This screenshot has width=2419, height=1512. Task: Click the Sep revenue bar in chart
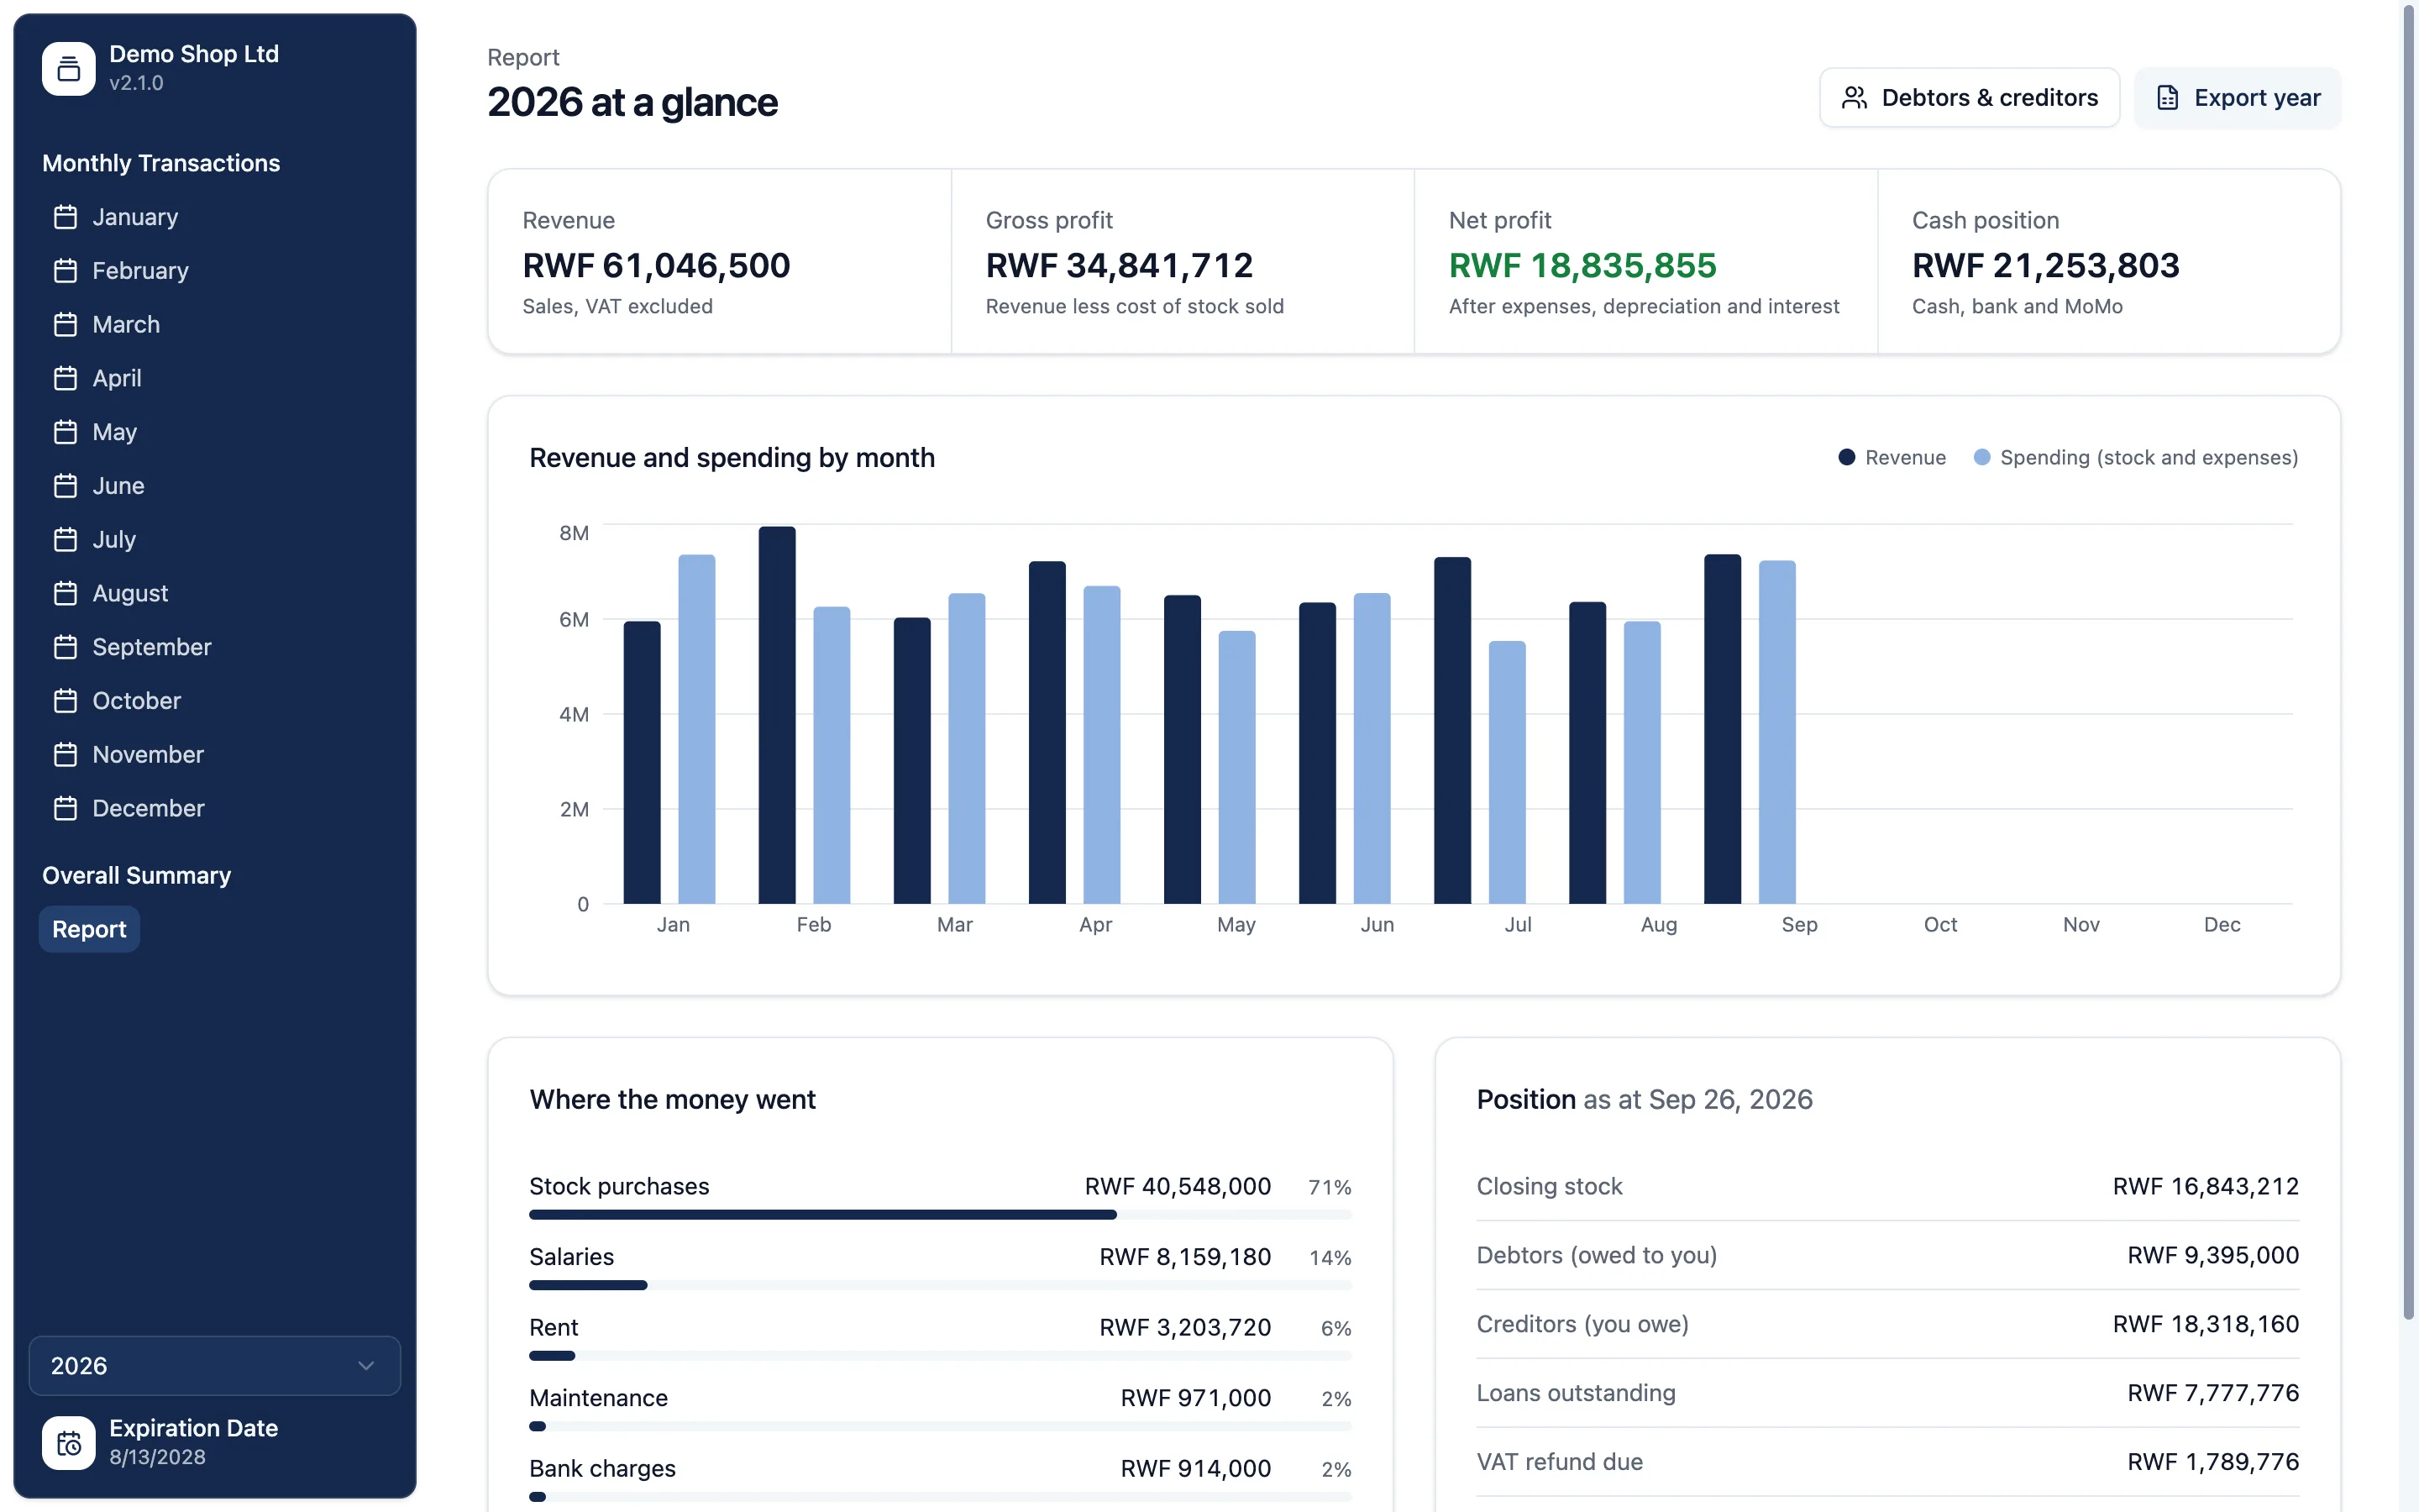pyautogui.click(x=1723, y=729)
